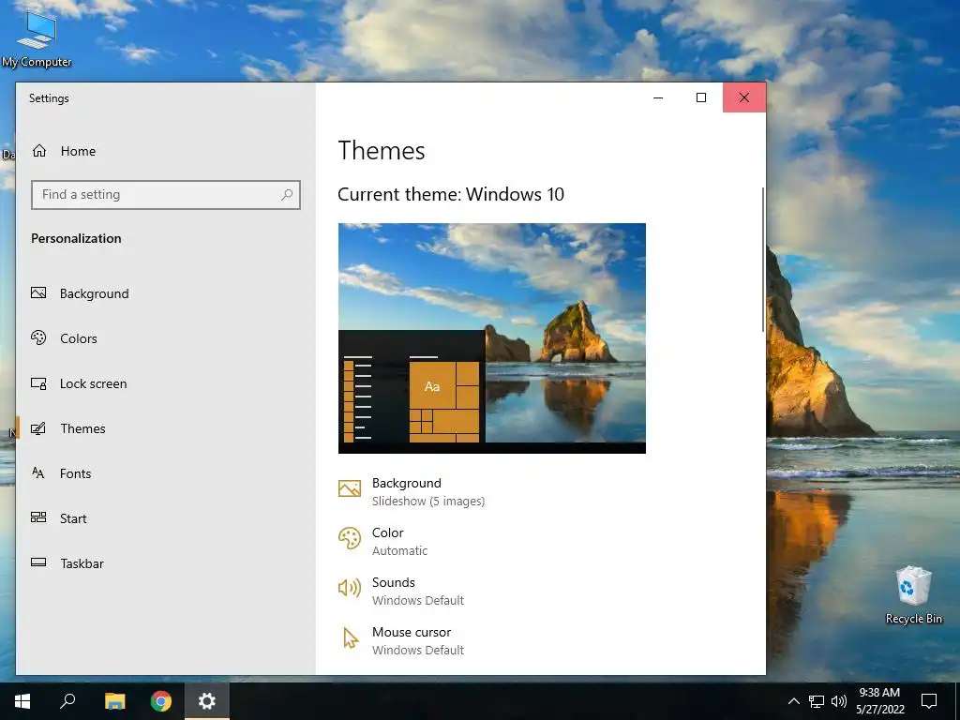The width and height of the screenshot is (960, 720).
Task: Open the Fonts icon in sidebar
Action: tap(37, 472)
